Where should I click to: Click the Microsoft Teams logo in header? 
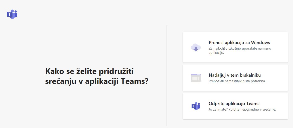[12, 14]
